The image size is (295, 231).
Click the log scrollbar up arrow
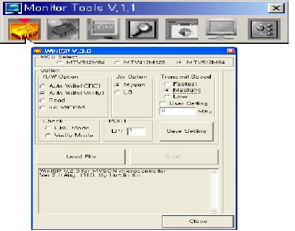coord(214,172)
